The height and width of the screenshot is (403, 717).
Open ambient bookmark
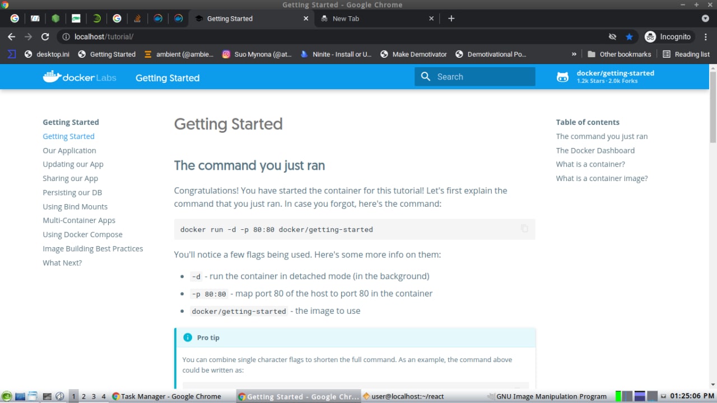[x=179, y=54]
